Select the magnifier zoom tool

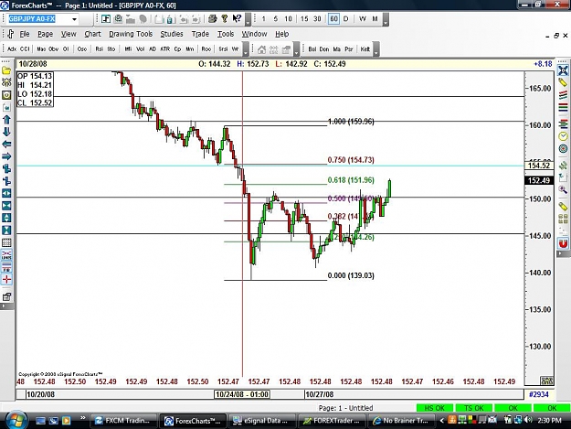click(563, 189)
